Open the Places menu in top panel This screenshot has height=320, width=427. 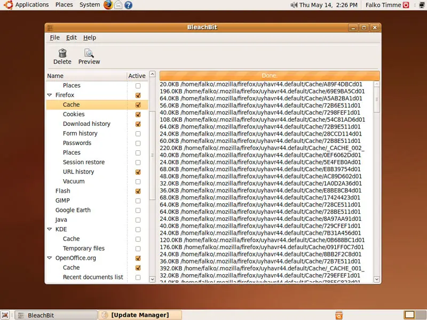64,5
